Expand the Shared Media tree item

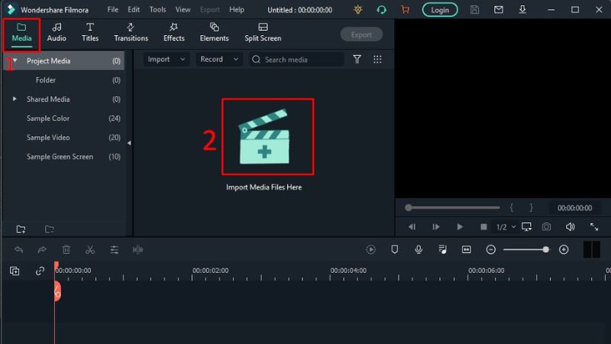coord(15,99)
